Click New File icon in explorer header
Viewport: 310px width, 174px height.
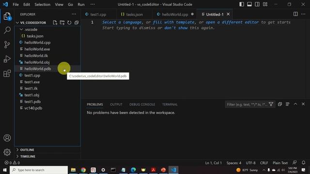55,23
